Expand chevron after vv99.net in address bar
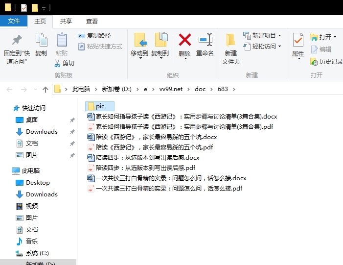Image resolution: width=343 pixels, height=265 pixels. pyautogui.click(x=188, y=89)
